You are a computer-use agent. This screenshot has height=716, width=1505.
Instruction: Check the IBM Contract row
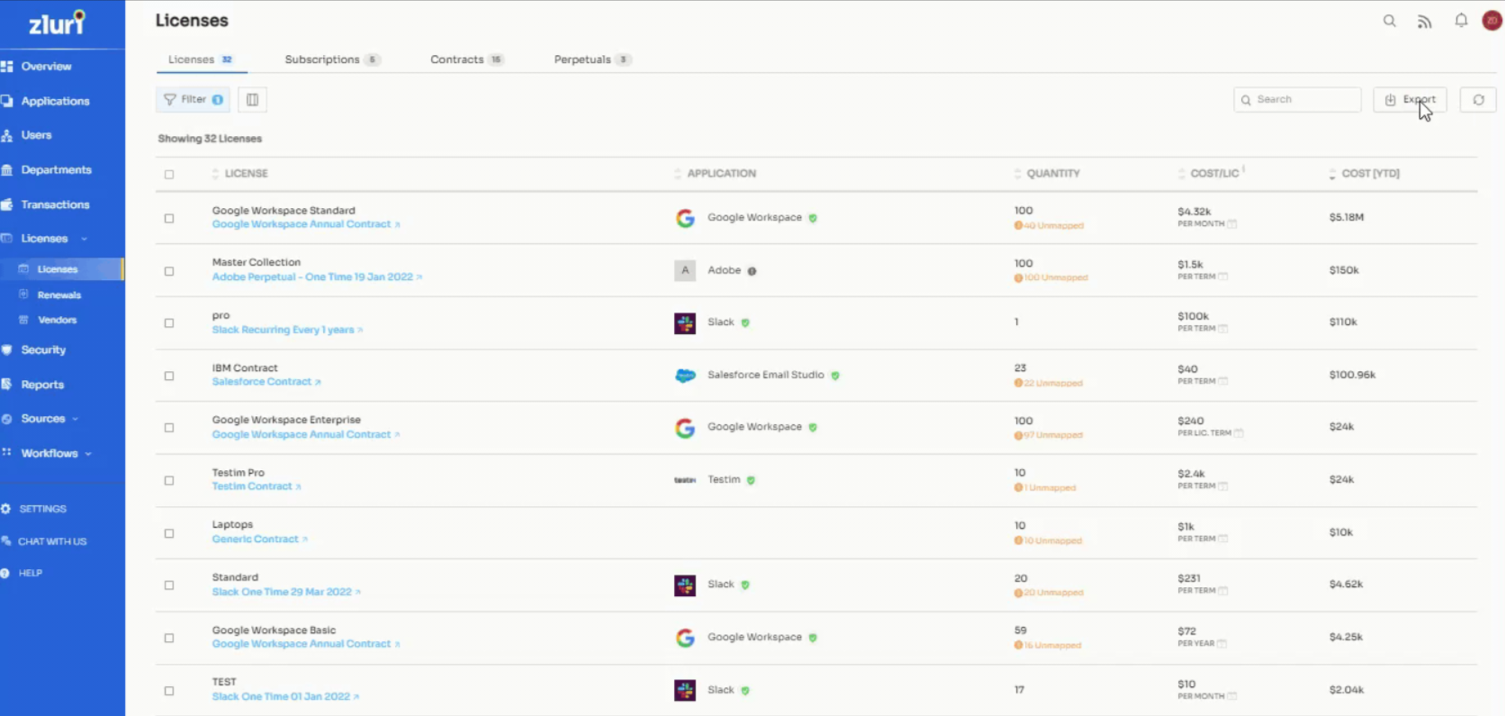[x=169, y=376]
